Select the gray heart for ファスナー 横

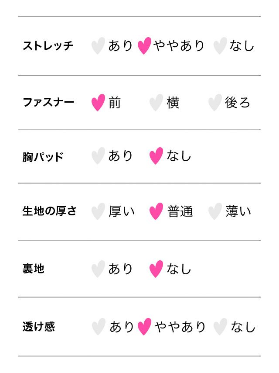[x=156, y=103]
